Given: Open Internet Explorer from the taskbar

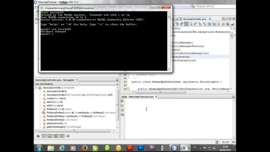Looking at the screenshot, I should pyautogui.click(x=62, y=148).
